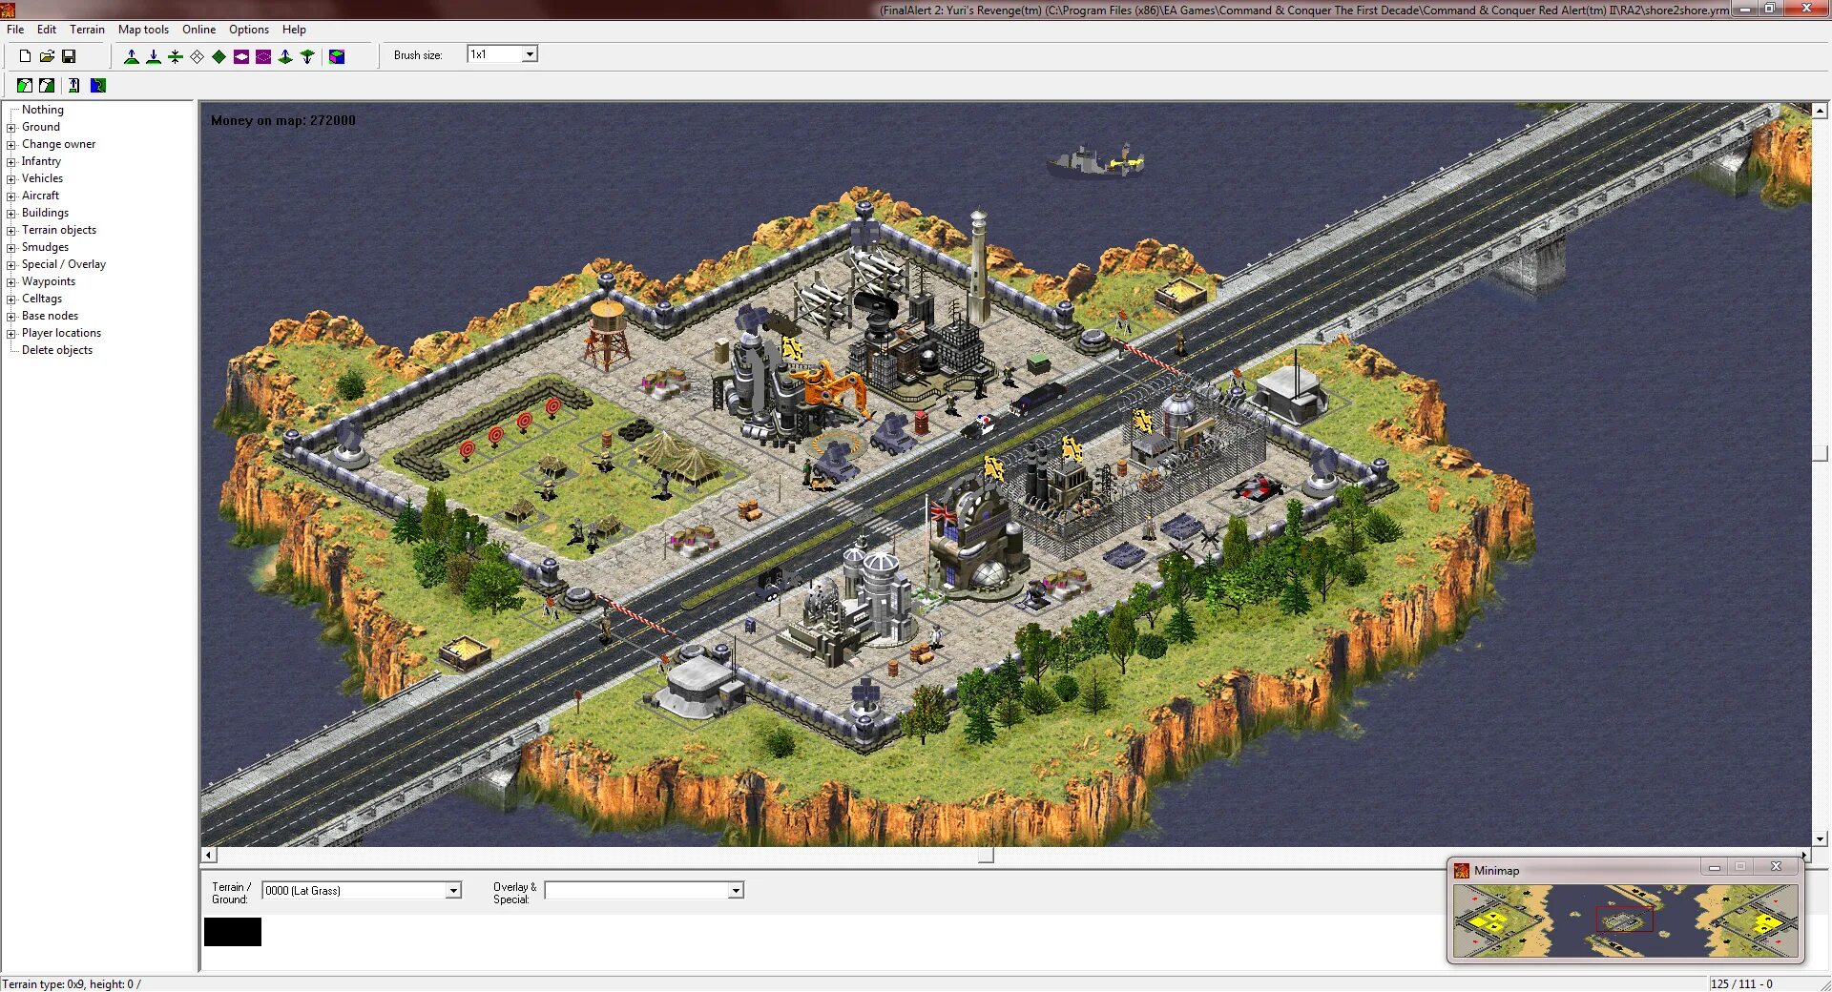The image size is (1832, 992).
Task: Expand the Vehicles tree node
Action: pyautogui.click(x=11, y=179)
